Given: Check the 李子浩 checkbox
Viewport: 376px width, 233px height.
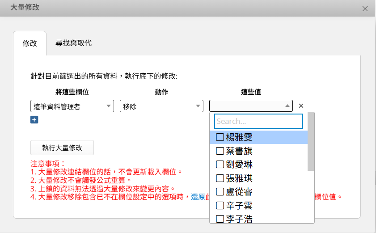Looking at the screenshot, I should tap(220, 219).
